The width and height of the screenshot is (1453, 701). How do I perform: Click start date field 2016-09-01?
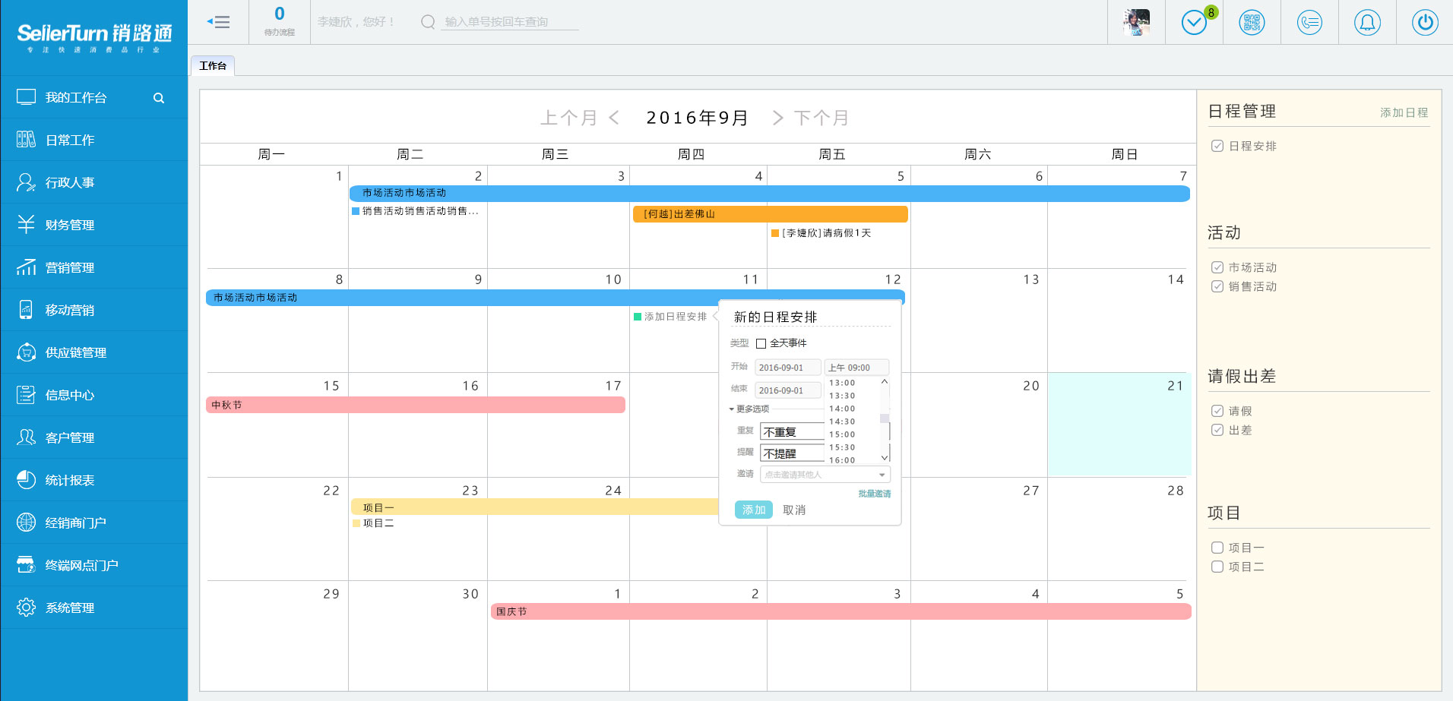pos(788,368)
